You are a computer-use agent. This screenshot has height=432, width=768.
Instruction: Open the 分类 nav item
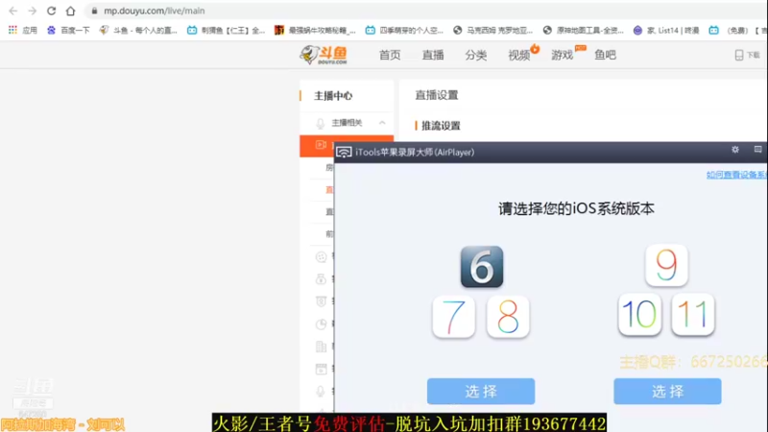[476, 55]
